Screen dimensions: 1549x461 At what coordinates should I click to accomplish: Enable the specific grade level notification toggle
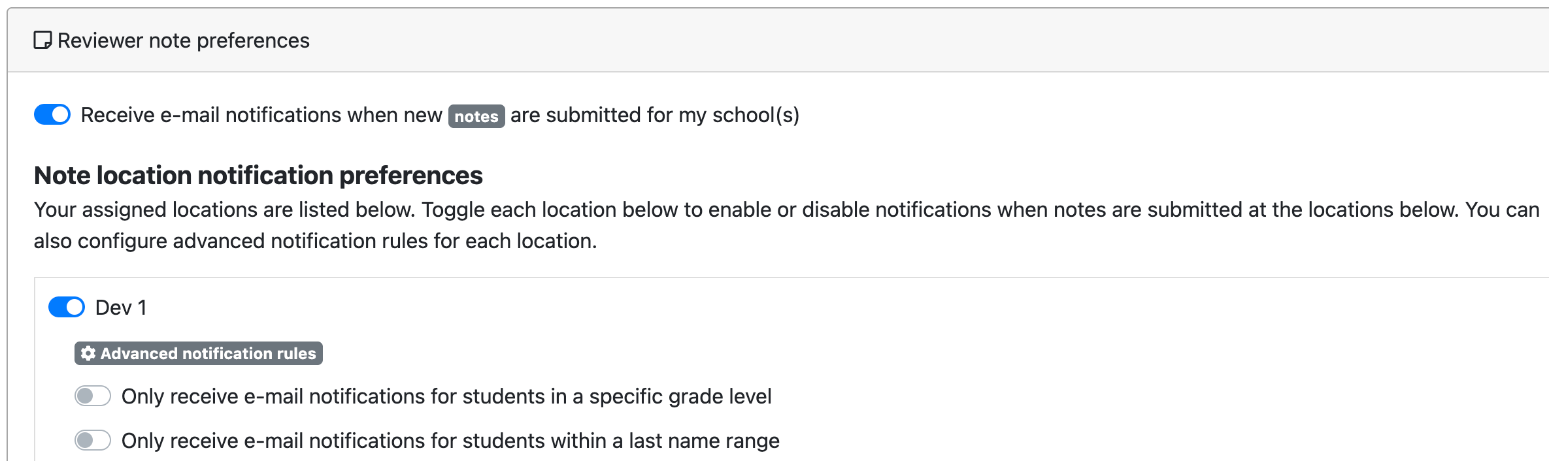click(x=93, y=396)
